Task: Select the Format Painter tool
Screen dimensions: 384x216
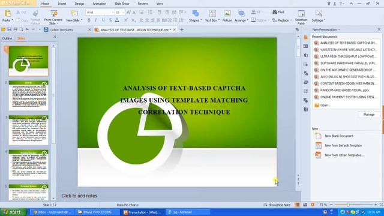Action: point(35,17)
